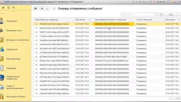
Task: Add this list to favorites with star outline
Action: (54, 8)
